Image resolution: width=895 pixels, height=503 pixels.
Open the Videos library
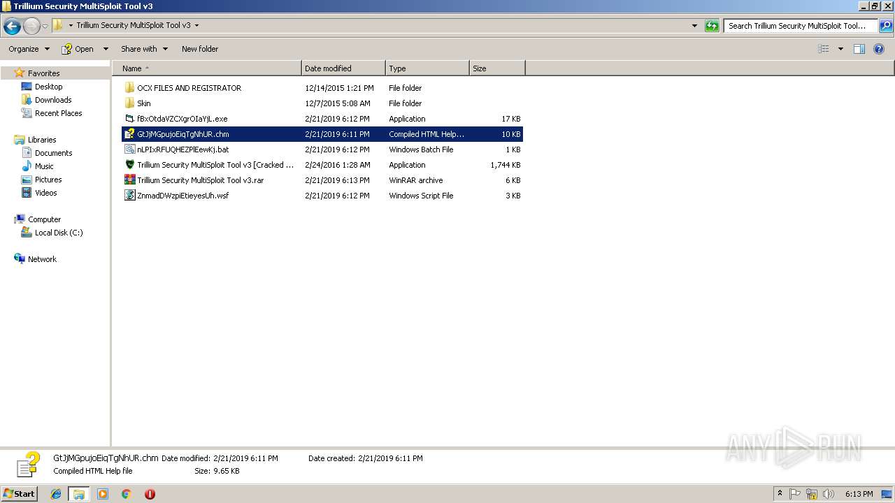point(45,193)
